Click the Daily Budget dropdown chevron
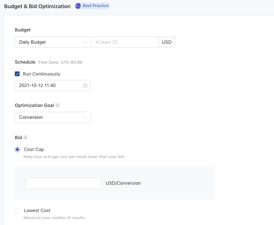Screen dimensions: 274x225 point(85,42)
